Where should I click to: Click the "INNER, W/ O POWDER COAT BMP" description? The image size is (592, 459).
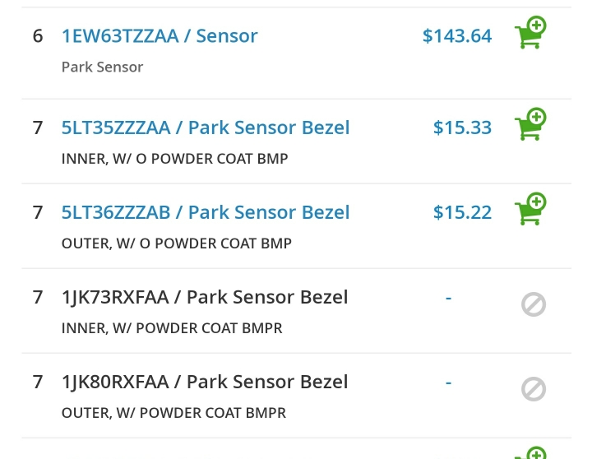175,159
